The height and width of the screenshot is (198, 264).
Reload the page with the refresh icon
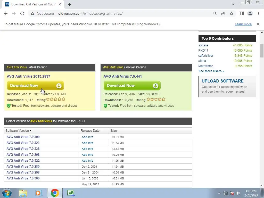pyautogui.click(x=22, y=13)
